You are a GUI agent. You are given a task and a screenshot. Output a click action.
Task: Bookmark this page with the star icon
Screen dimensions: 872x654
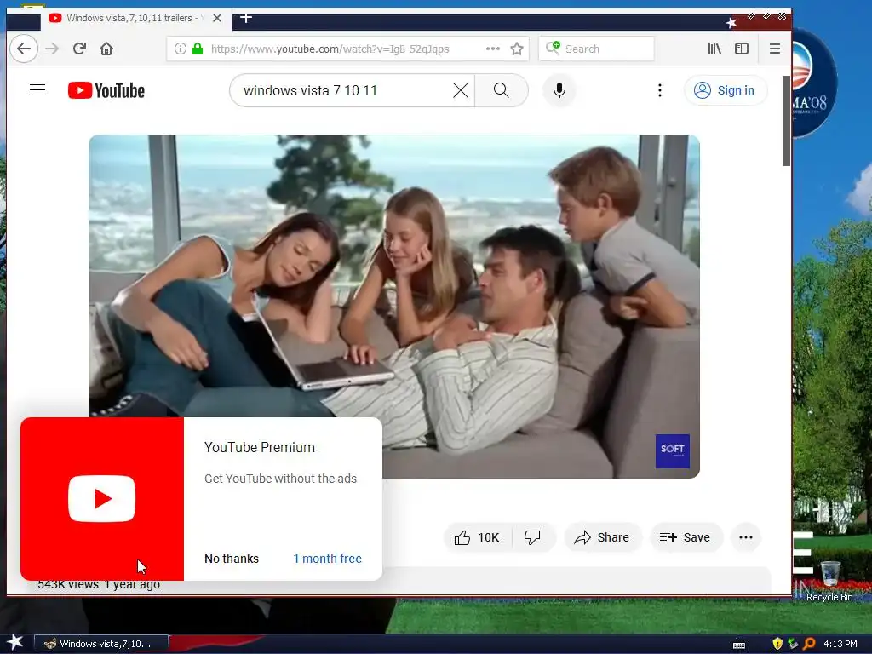[x=517, y=49]
